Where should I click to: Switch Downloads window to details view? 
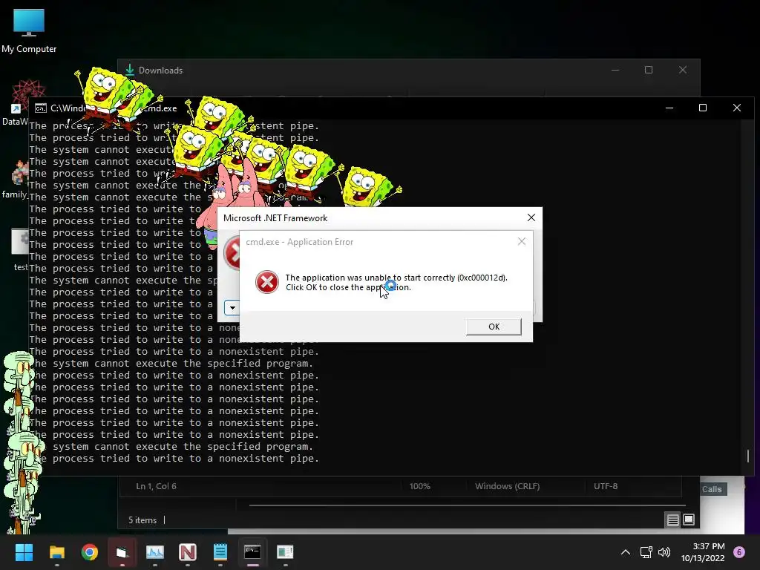[x=672, y=520]
